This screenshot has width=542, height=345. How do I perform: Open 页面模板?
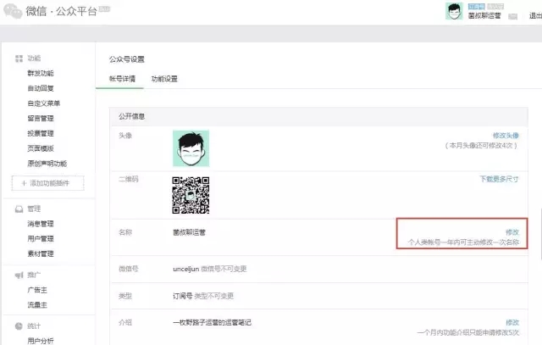(41, 148)
